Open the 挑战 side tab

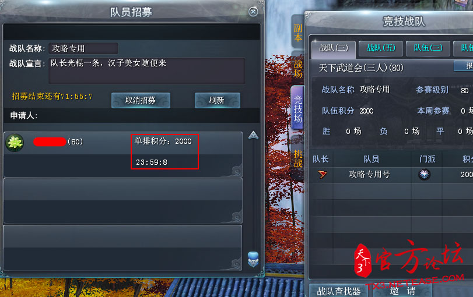pyautogui.click(x=297, y=158)
